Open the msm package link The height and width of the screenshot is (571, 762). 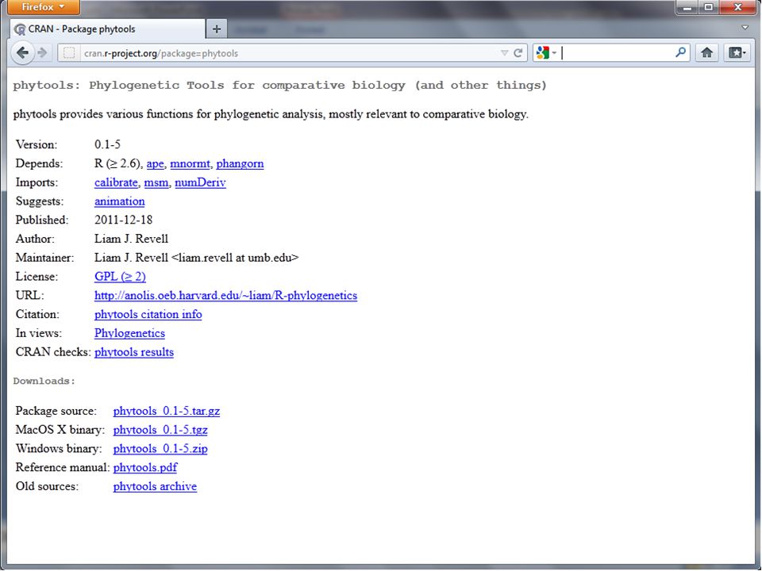pos(156,182)
